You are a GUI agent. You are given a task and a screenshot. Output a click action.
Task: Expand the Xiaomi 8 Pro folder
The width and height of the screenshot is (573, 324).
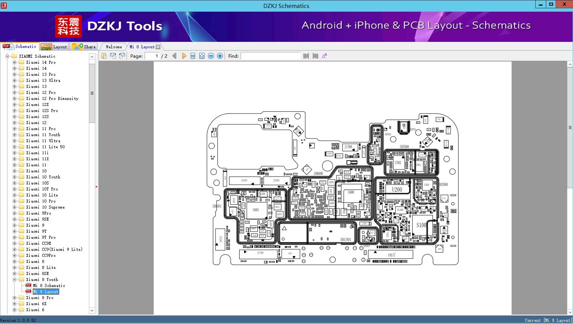[14, 298]
